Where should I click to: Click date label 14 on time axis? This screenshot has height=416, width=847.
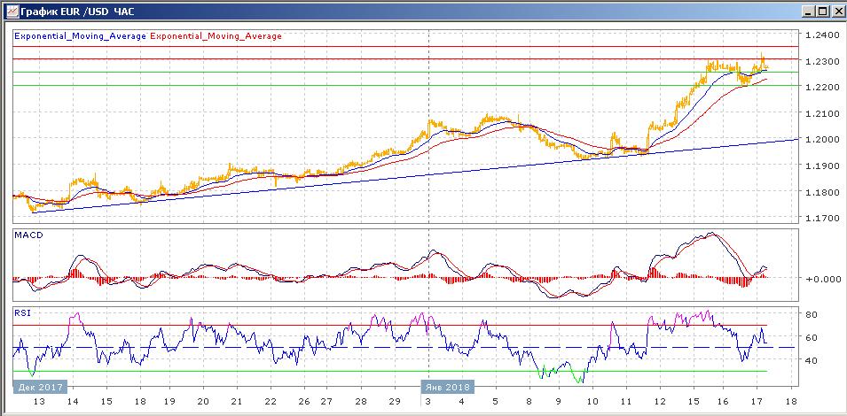pyautogui.click(x=73, y=402)
